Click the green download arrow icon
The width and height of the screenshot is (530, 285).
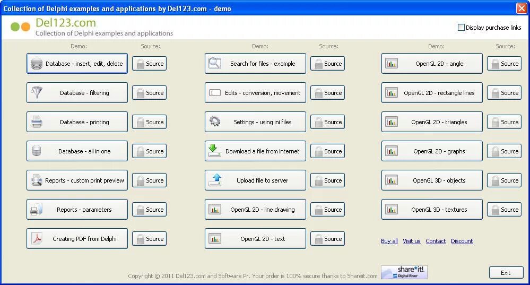[x=215, y=151]
